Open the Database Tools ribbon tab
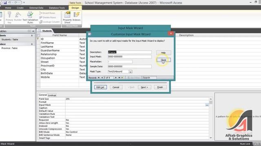The image size is (261, 146). coord(57,8)
